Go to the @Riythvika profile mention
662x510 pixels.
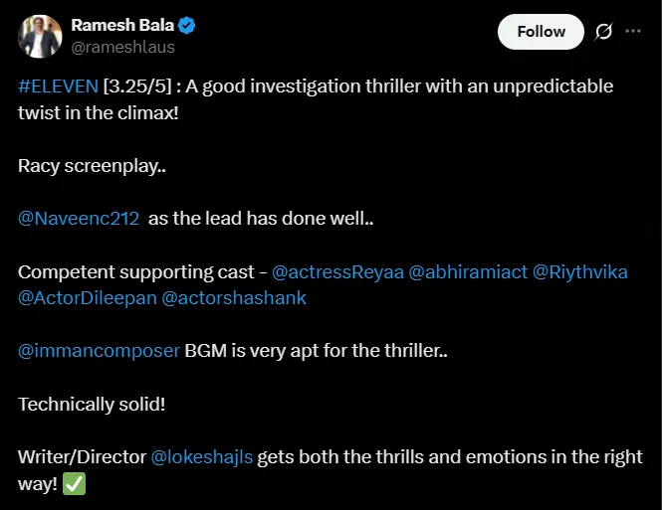582,271
